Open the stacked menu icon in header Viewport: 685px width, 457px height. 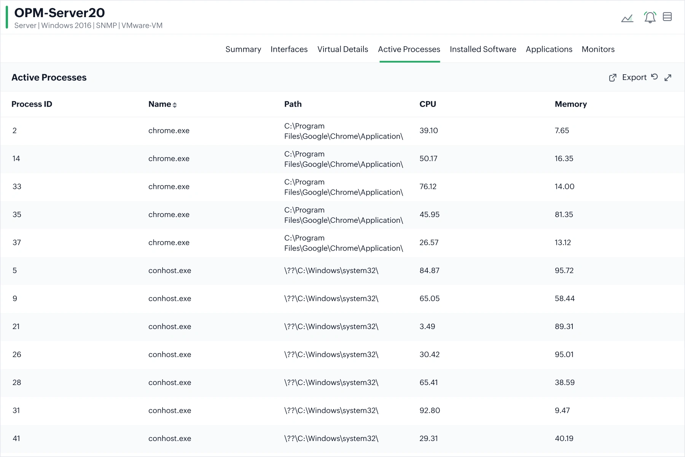click(x=667, y=17)
